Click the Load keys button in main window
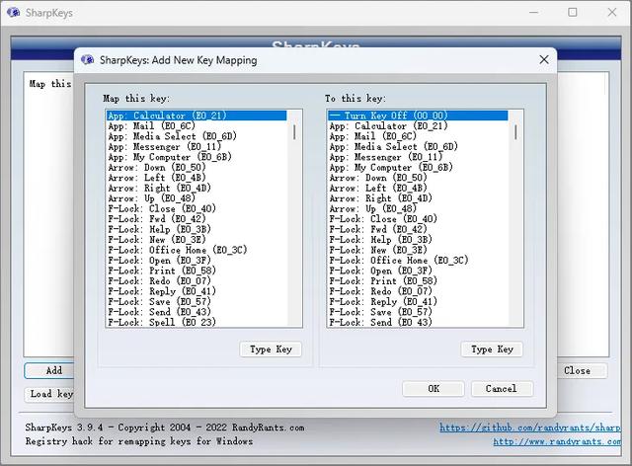This screenshot has width=632, height=466. [49, 394]
